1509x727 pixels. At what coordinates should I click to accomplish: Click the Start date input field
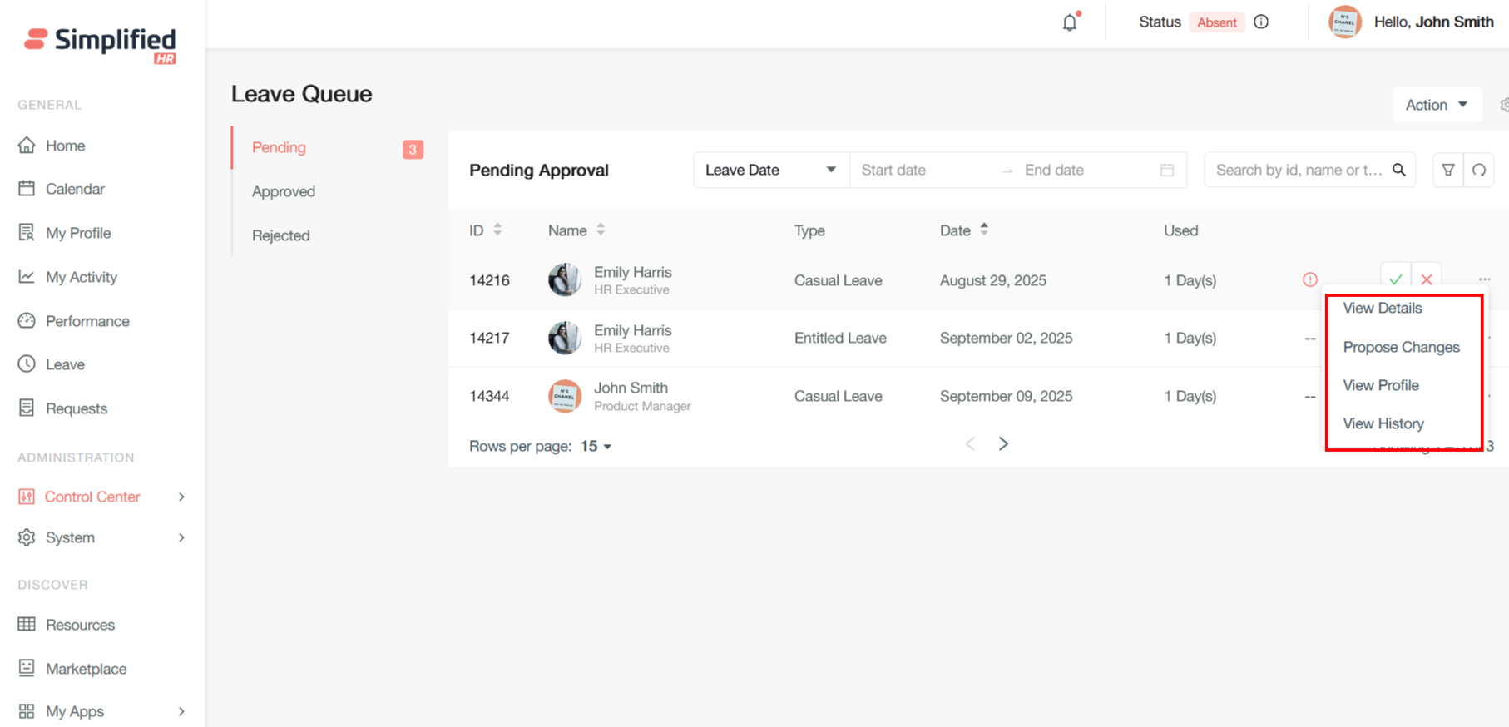click(923, 170)
